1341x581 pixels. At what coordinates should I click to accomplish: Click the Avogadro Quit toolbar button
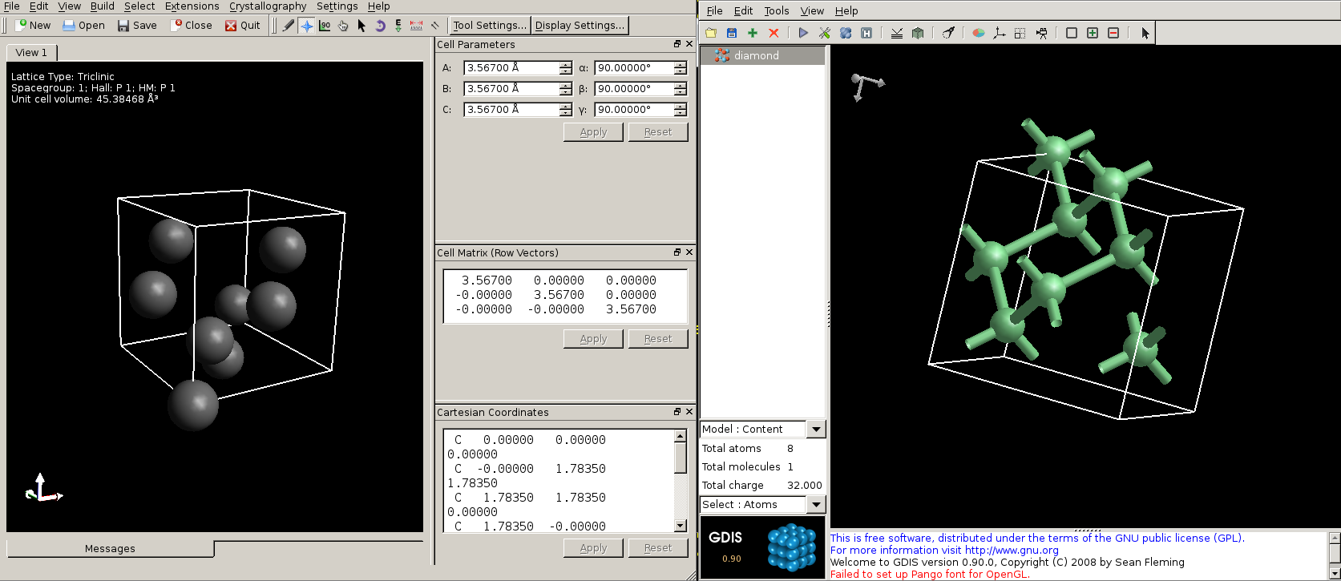243,26
